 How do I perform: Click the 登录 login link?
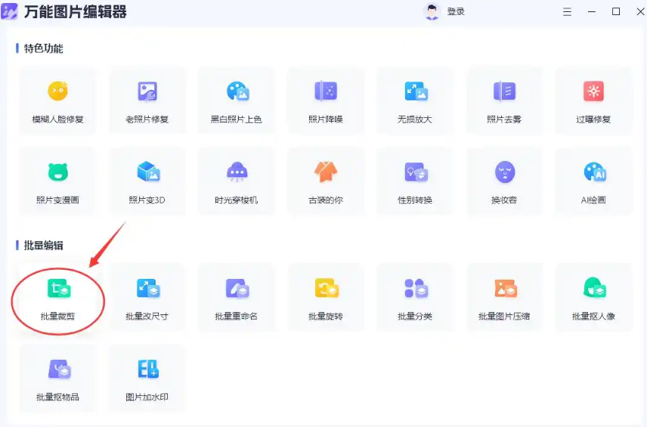click(x=456, y=11)
